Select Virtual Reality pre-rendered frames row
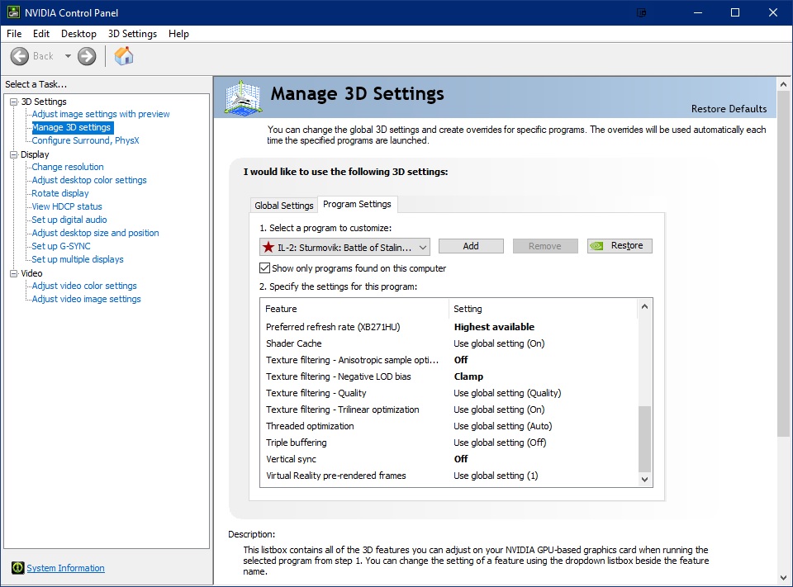The height and width of the screenshot is (587, 793). point(449,476)
